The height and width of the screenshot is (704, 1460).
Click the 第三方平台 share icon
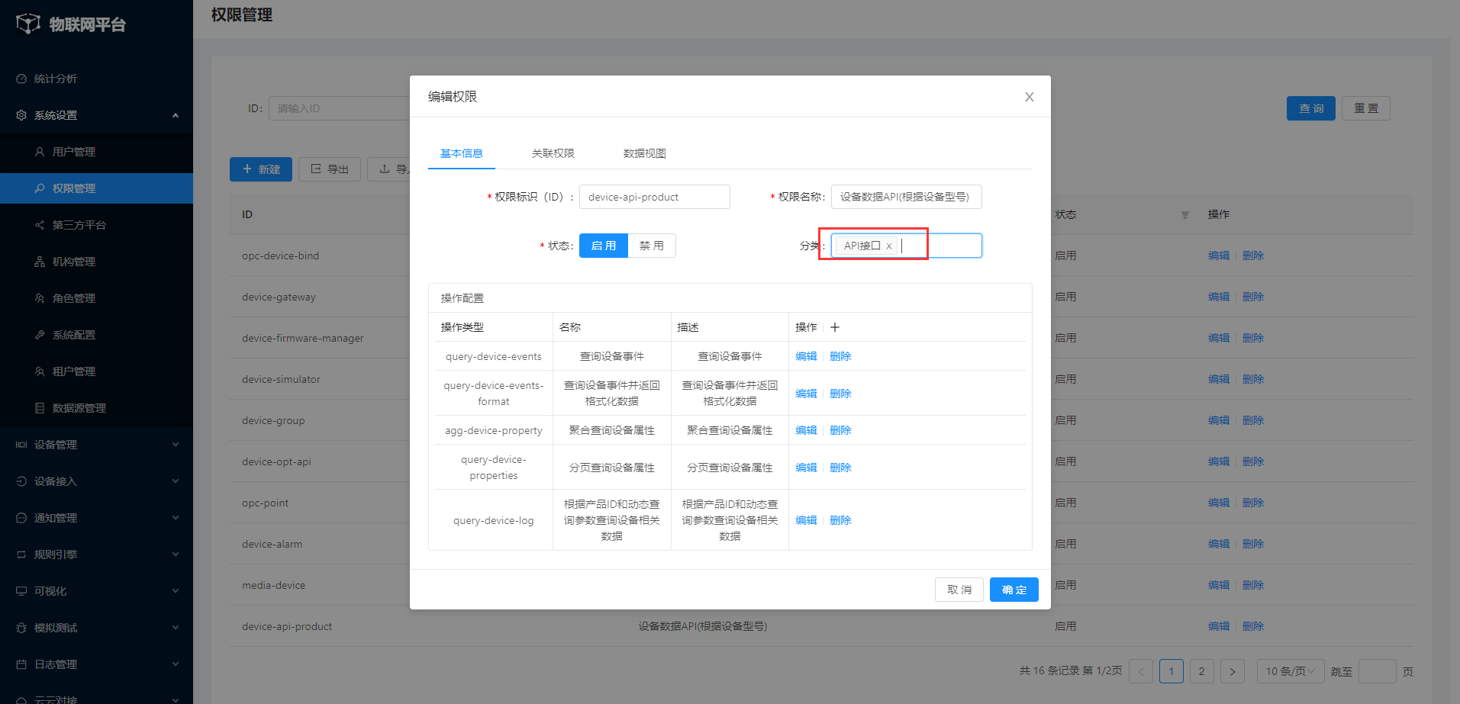pos(40,225)
